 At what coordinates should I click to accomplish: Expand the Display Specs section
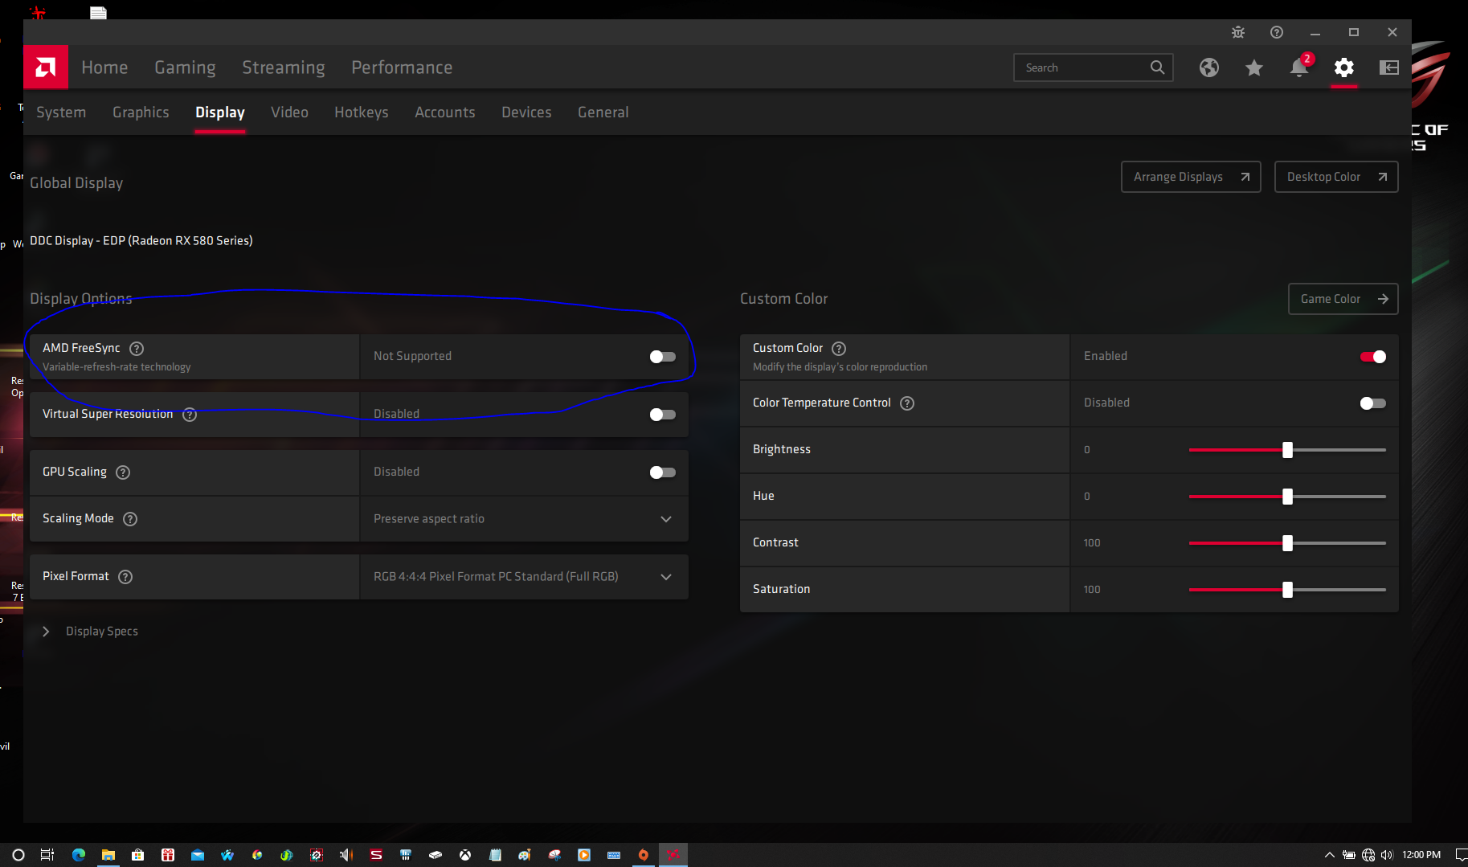pos(90,632)
